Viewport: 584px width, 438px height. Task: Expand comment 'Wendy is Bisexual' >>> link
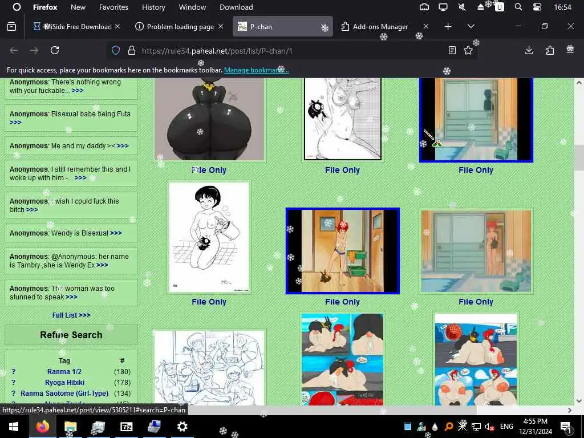(x=116, y=233)
